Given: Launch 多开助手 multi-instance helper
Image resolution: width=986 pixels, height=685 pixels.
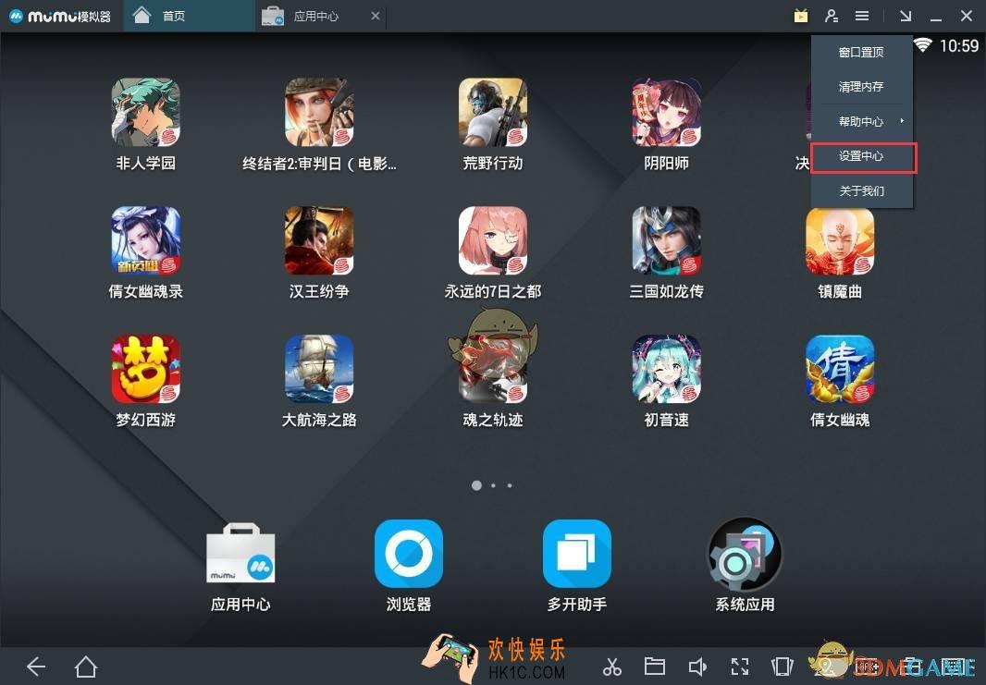Looking at the screenshot, I should 576,554.
